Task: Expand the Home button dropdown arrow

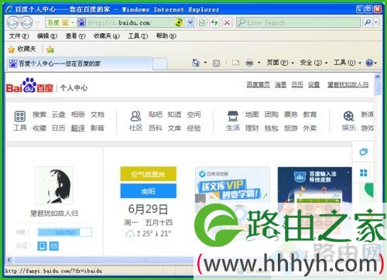Action: click(x=205, y=63)
